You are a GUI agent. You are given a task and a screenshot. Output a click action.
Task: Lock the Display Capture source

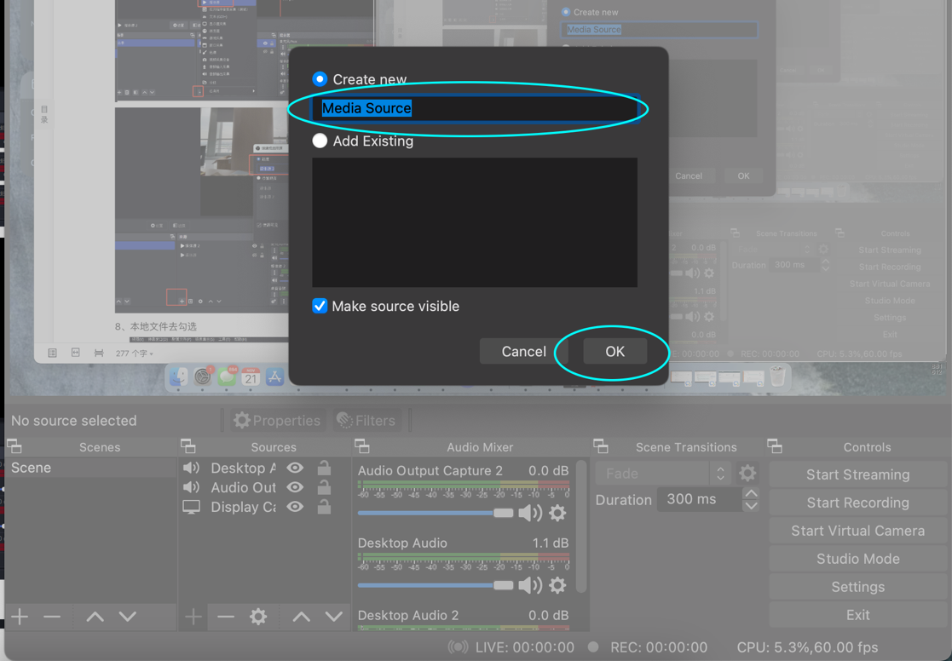324,507
